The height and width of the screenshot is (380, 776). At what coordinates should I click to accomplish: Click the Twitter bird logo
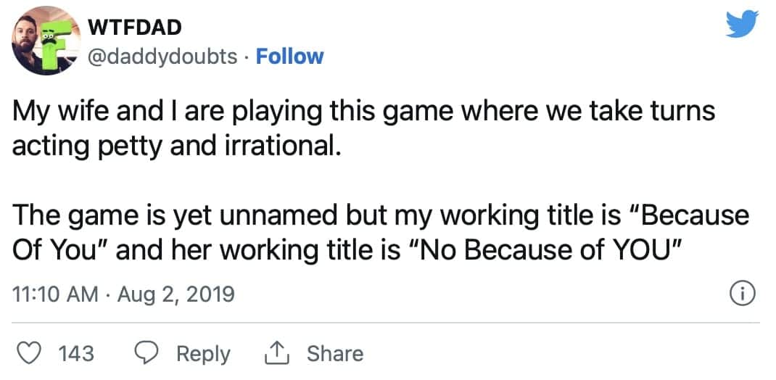point(742,24)
